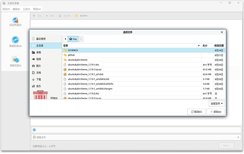Open the 编辑(E) menu
The width and height of the screenshot is (244, 154).
[16, 9]
